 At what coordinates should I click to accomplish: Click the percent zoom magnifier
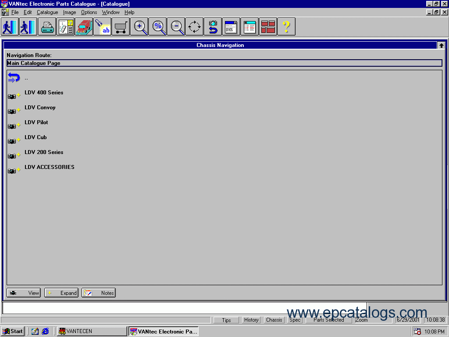[157, 27]
